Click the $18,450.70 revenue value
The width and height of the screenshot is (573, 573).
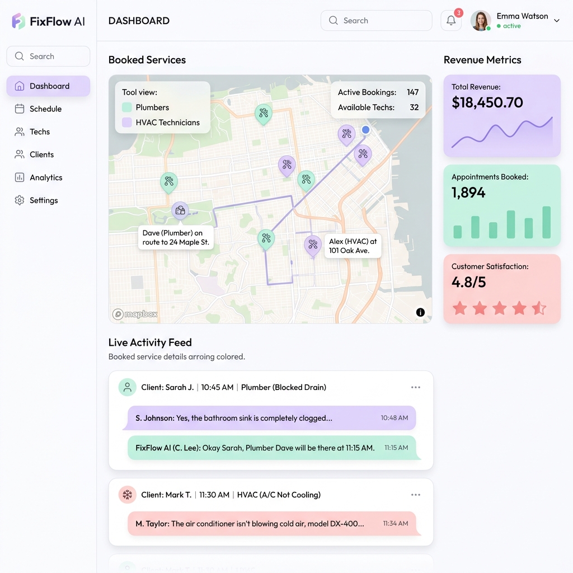(x=487, y=103)
